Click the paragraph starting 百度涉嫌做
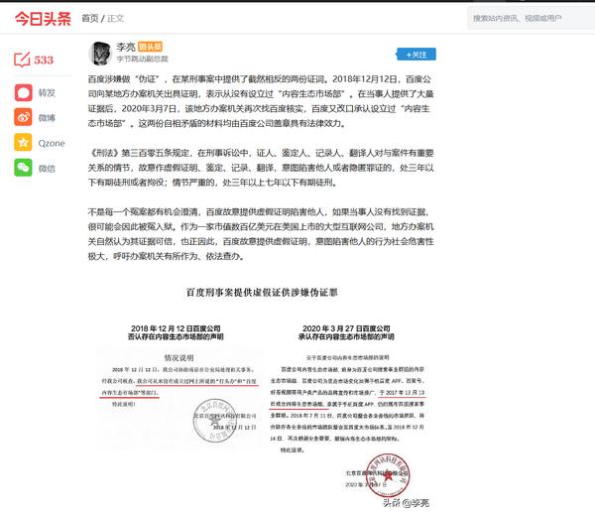The width and height of the screenshot is (595, 513). click(x=261, y=101)
